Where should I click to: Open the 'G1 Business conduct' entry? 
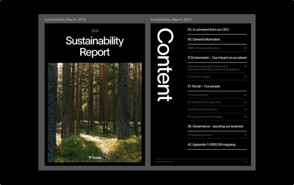click(x=200, y=135)
